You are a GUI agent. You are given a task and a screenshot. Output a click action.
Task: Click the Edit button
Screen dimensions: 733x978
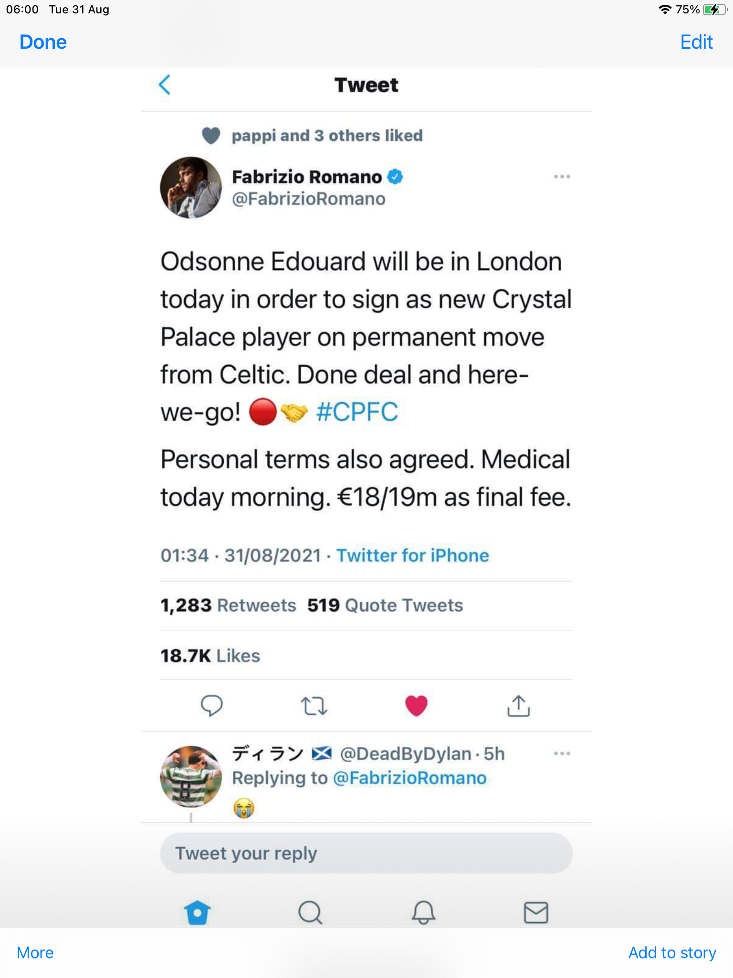click(696, 42)
